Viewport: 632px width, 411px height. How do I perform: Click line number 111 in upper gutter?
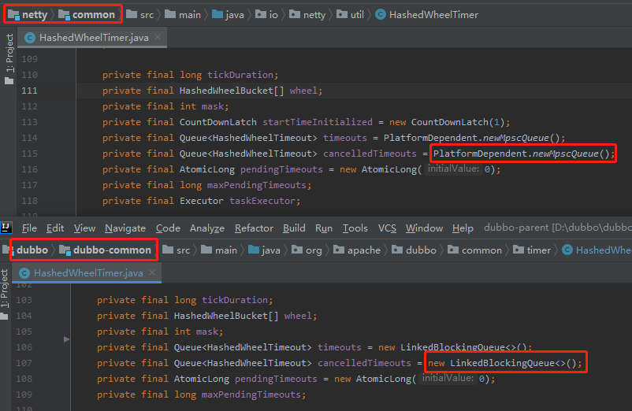coord(29,91)
